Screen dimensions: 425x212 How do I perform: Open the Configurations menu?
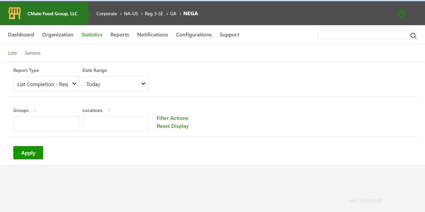(x=194, y=35)
